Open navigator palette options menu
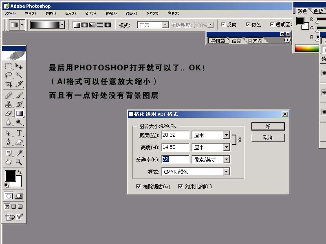The width and height of the screenshot is (326, 244). click(x=287, y=40)
